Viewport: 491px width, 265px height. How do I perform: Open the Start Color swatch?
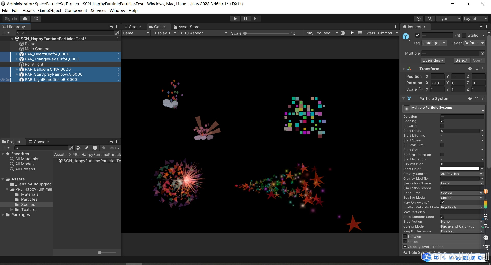[460, 169]
